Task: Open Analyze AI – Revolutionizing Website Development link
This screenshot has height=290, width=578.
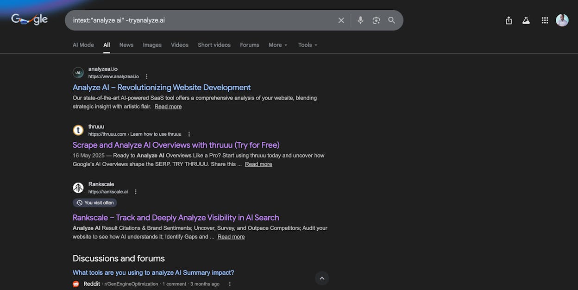Action: 162,88
